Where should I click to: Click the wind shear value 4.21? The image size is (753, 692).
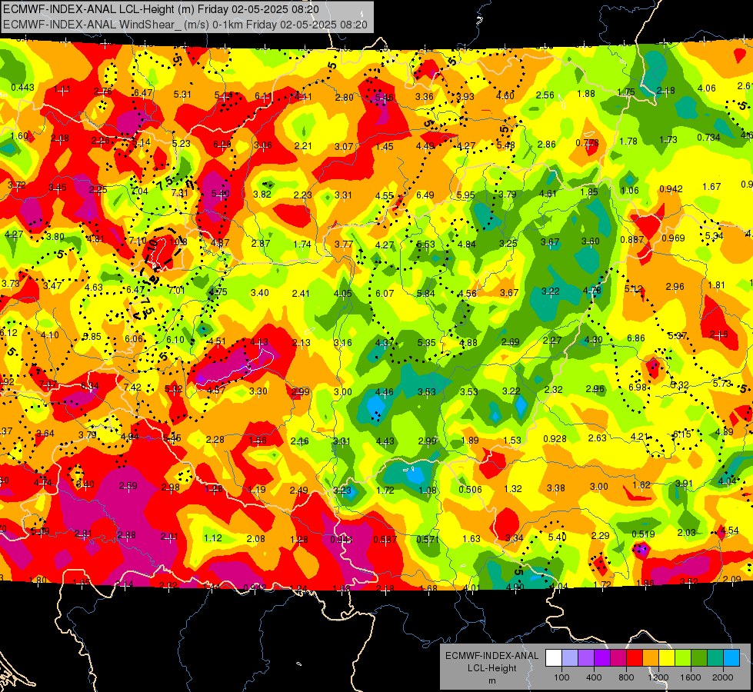pos(638,437)
